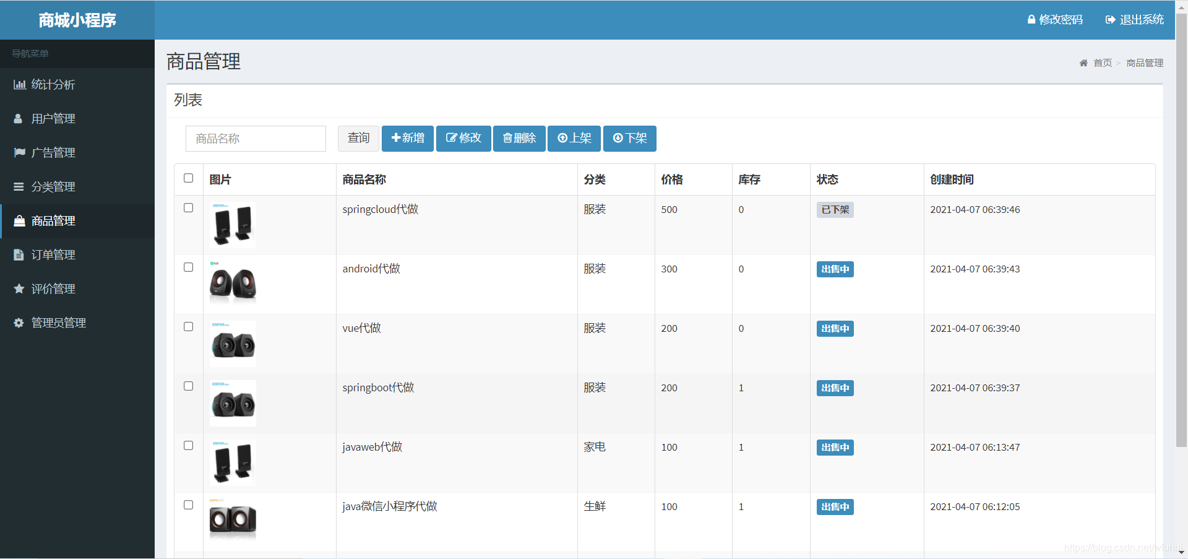Click the timestamp 2021-04-07 06:39:46

pyautogui.click(x=975, y=210)
